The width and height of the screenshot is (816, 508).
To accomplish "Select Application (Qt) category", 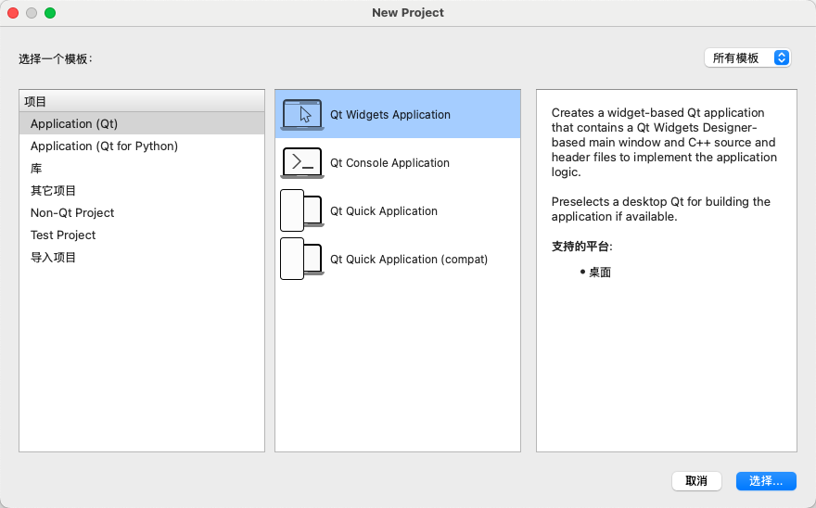I will [x=142, y=124].
